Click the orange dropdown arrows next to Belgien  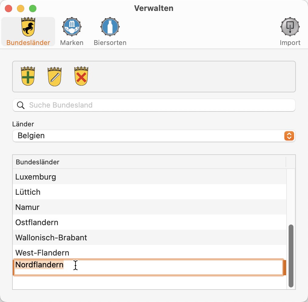click(289, 136)
